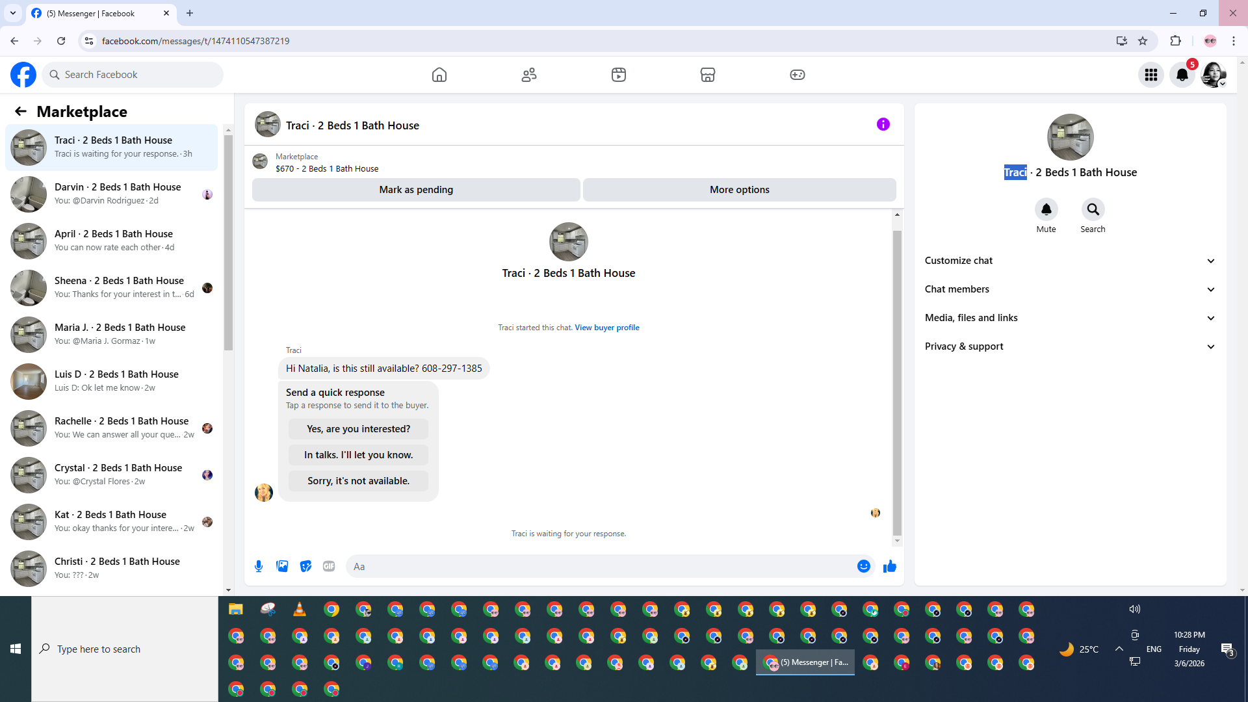Expand Customize chat section

coord(1070,261)
